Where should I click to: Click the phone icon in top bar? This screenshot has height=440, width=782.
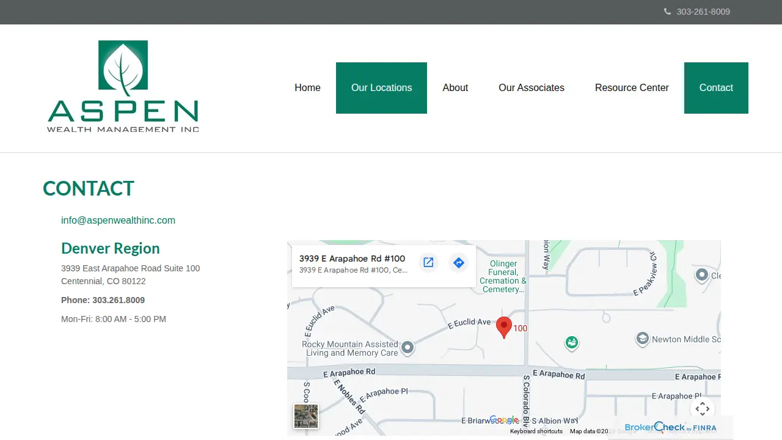point(667,12)
